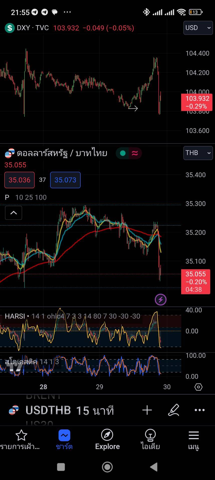
Task: Tap the 100.00 stochastic scale label
Action: (x=195, y=355)
